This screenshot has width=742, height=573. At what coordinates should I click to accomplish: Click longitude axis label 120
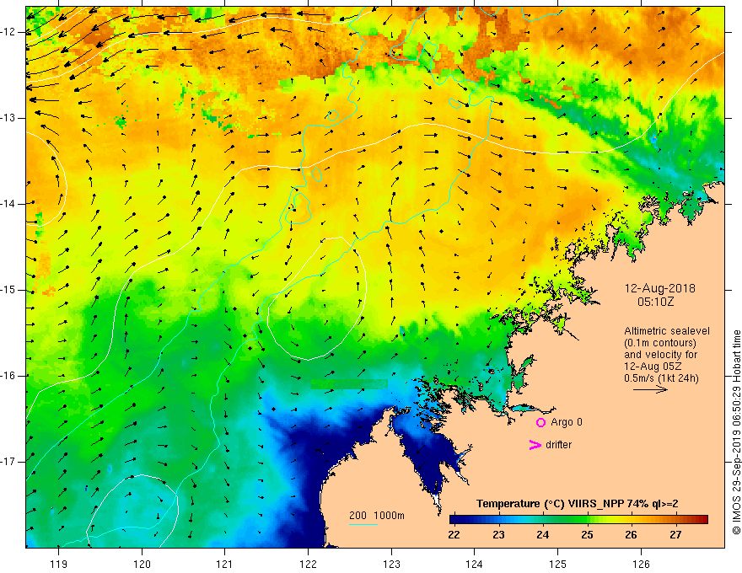click(x=142, y=564)
